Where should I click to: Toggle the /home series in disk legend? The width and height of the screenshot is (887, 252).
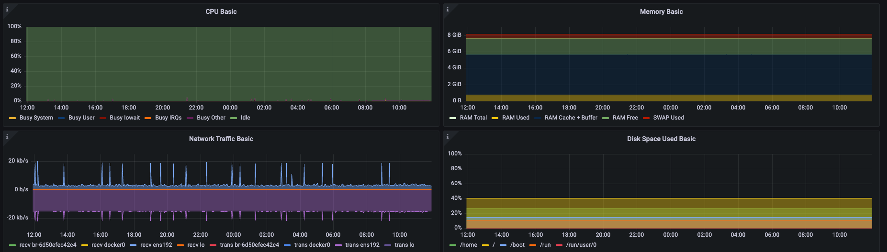(x=468, y=245)
